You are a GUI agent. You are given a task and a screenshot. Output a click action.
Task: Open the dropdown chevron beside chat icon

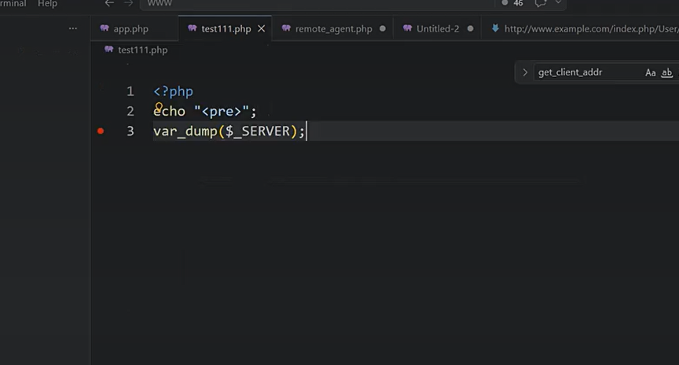tap(558, 2)
